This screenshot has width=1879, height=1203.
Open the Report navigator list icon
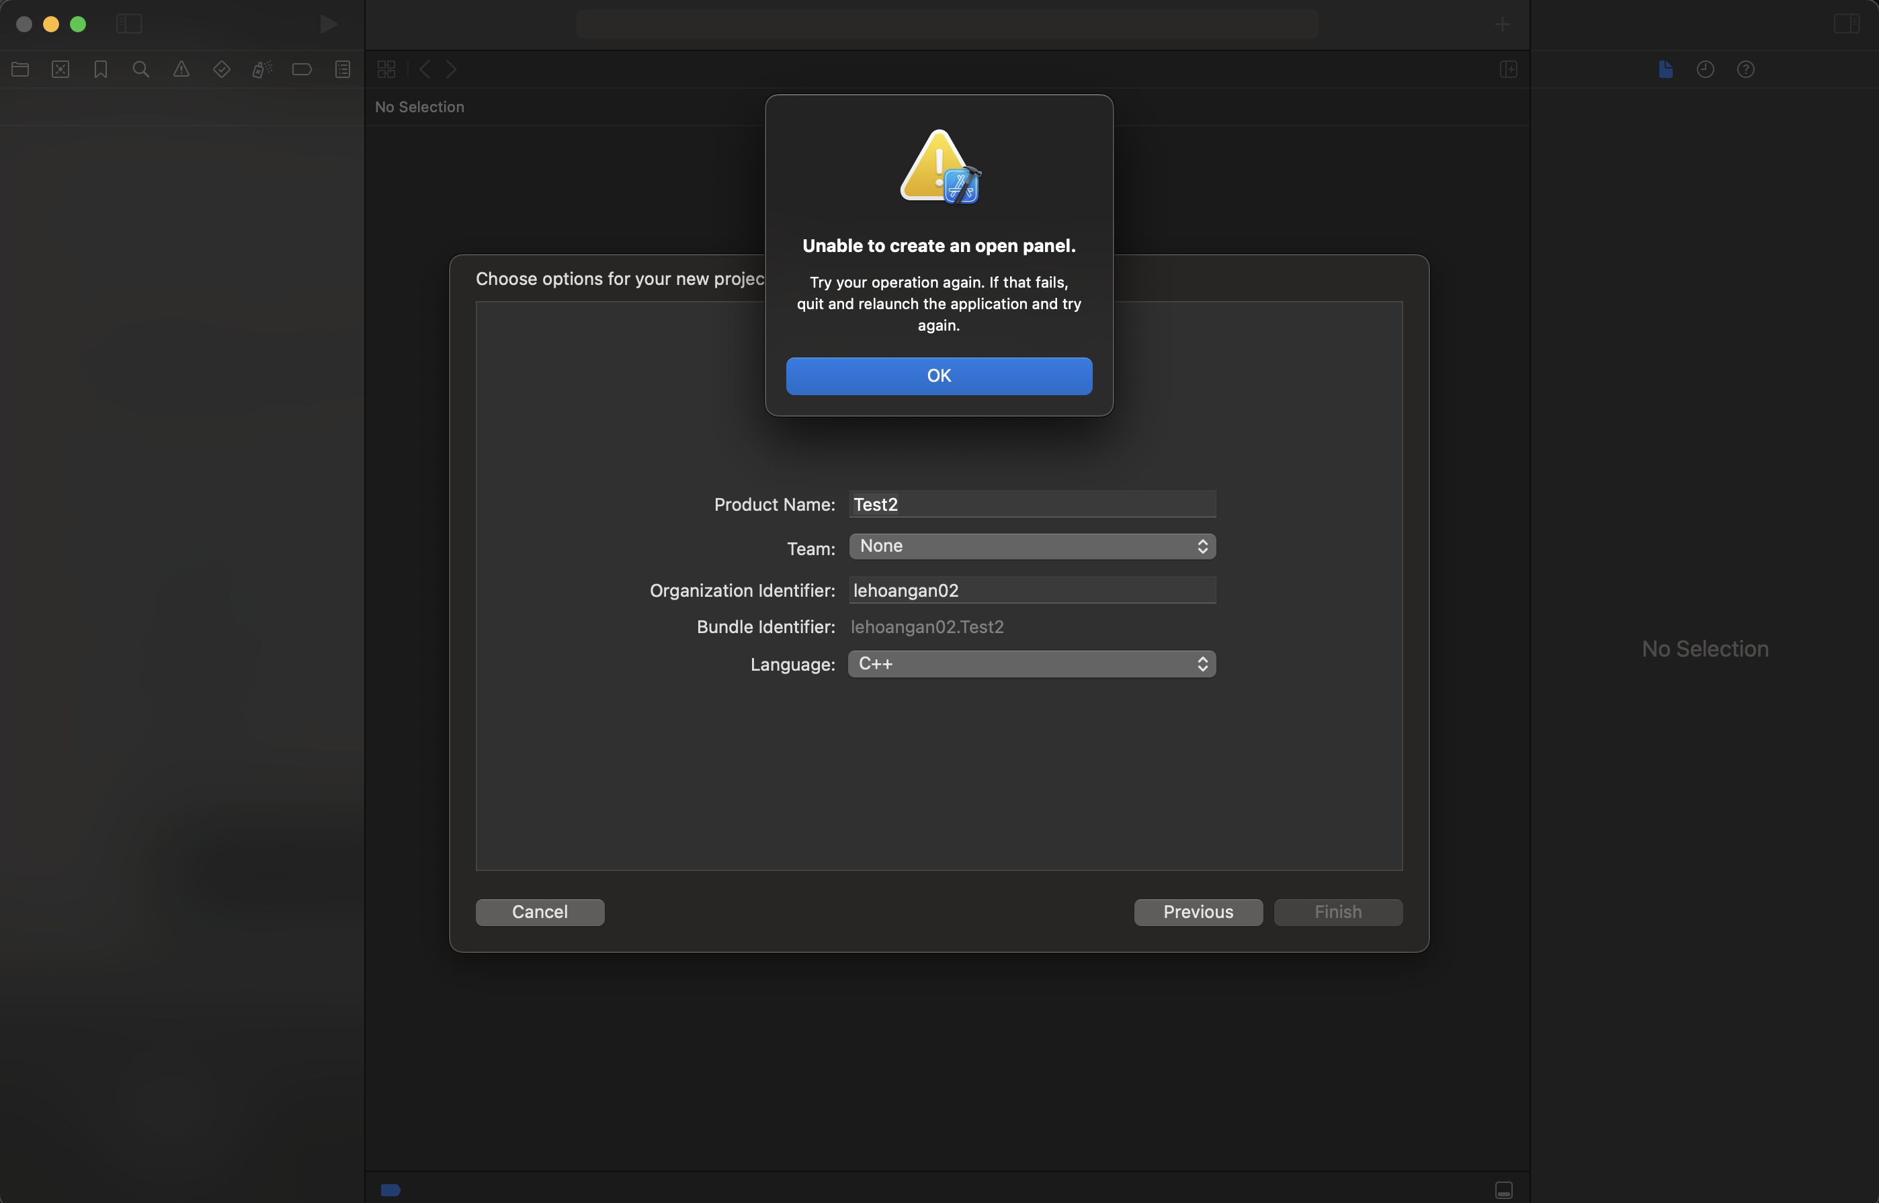point(343,69)
